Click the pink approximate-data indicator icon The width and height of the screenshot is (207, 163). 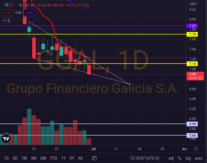pos(12,5)
